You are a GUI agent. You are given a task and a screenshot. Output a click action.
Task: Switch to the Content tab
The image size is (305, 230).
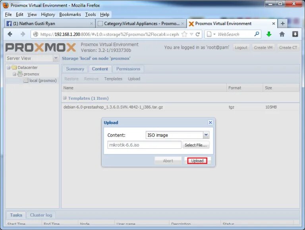point(100,69)
